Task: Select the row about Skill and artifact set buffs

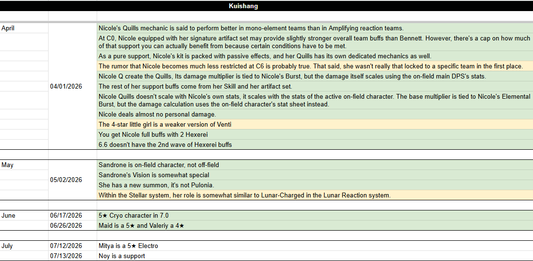Action: click(x=315, y=86)
